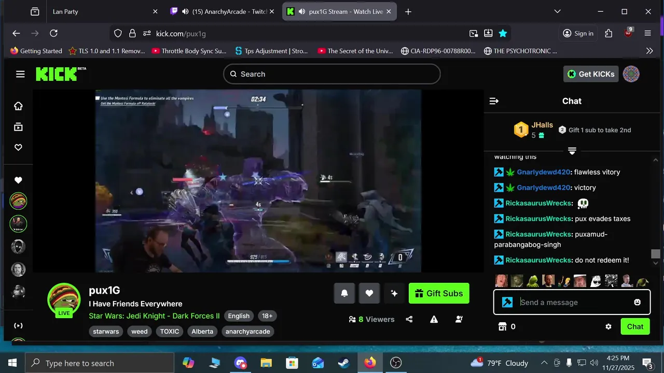This screenshot has width=664, height=373.
Task: Open a new browser tab with plus
Action: [408, 11]
